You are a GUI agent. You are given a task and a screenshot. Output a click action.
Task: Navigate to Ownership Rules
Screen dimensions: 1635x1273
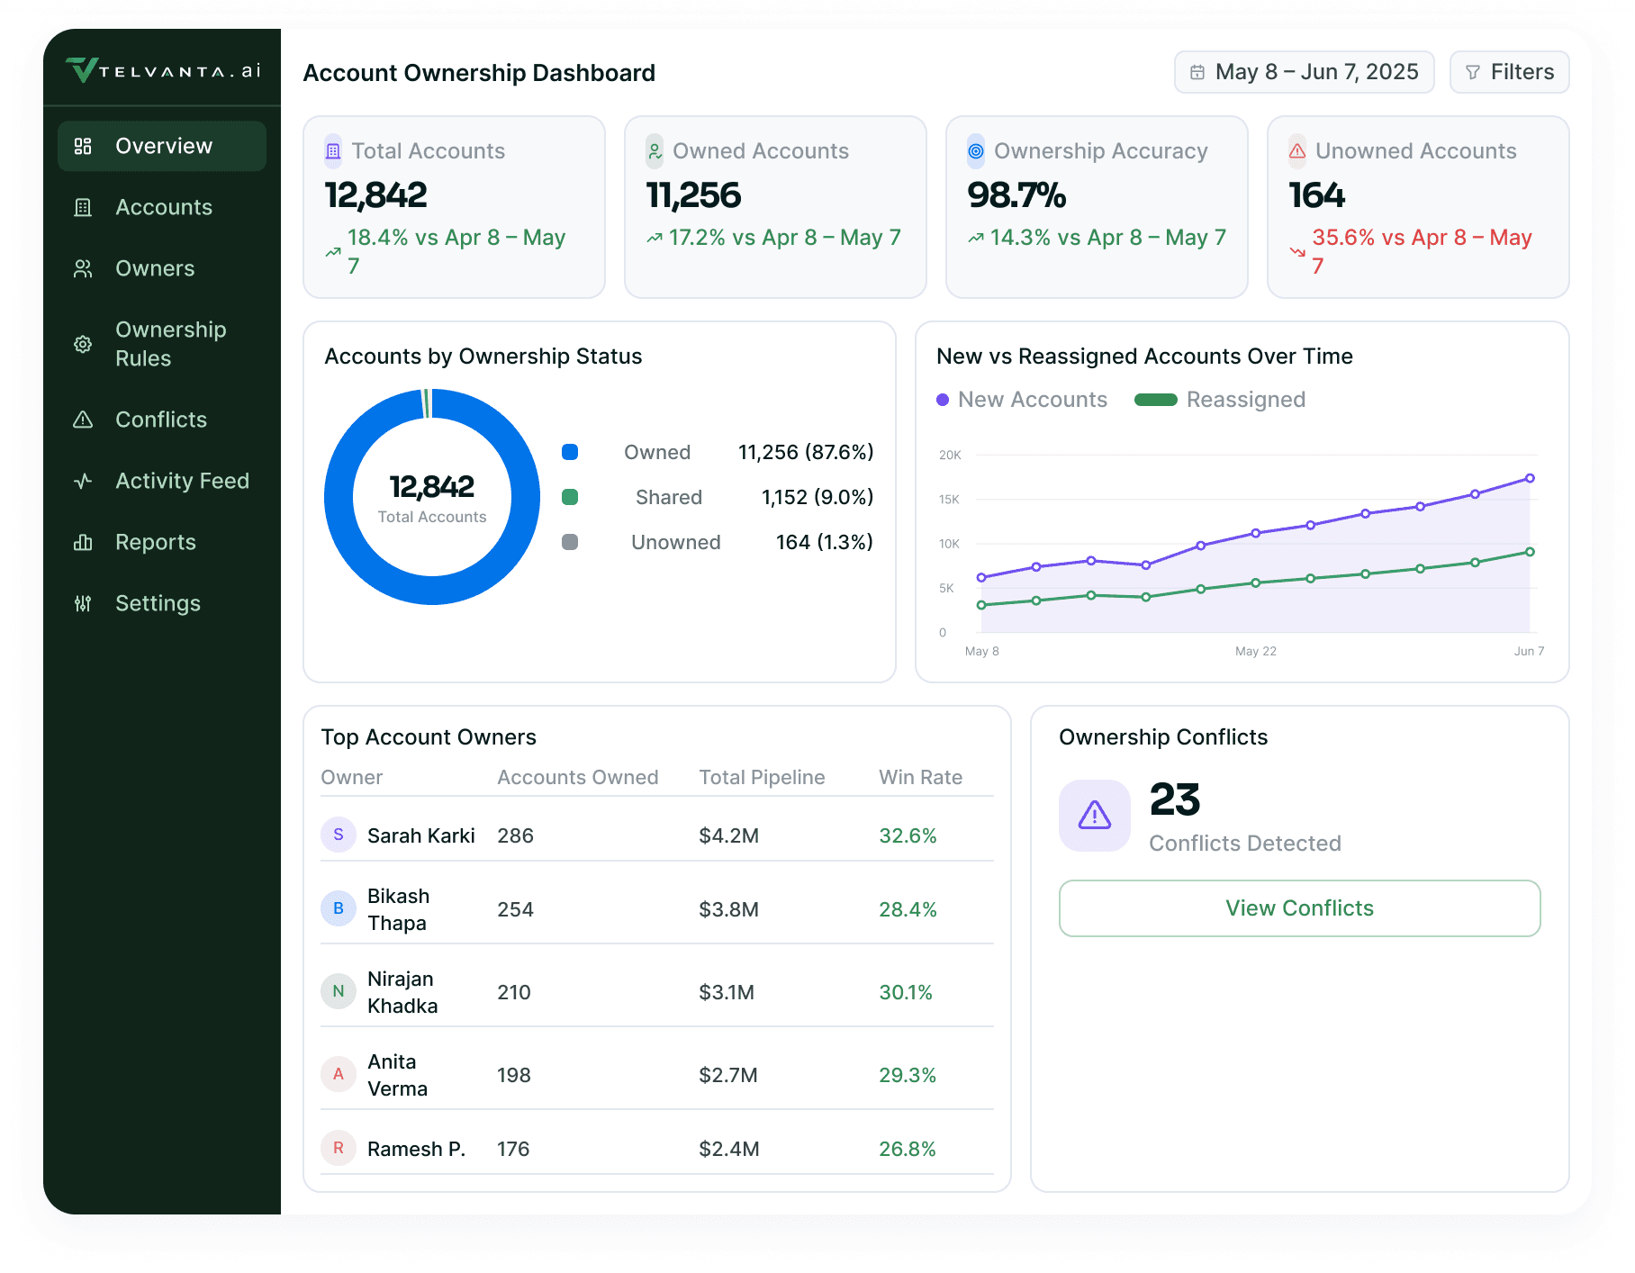162,344
